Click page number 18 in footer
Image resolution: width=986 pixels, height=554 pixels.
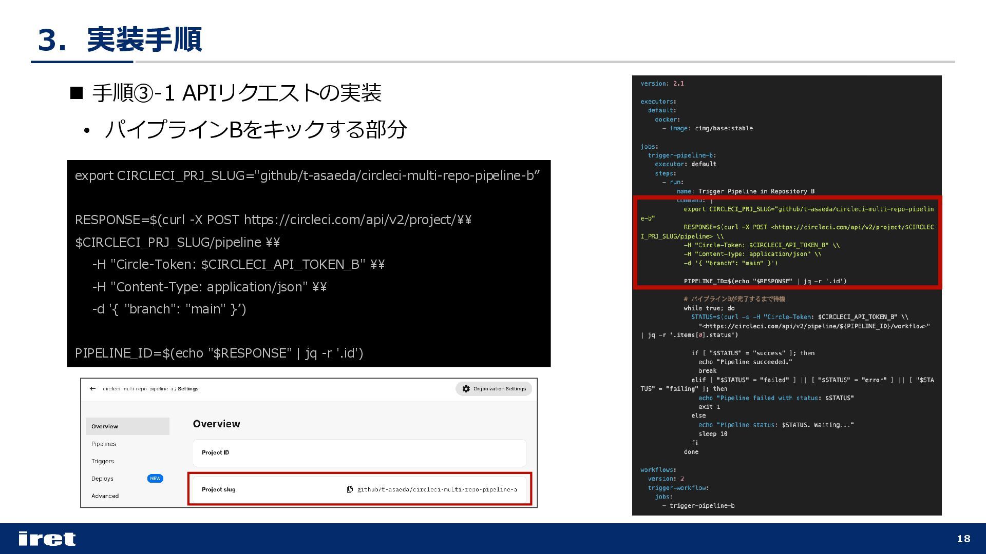[963, 539]
